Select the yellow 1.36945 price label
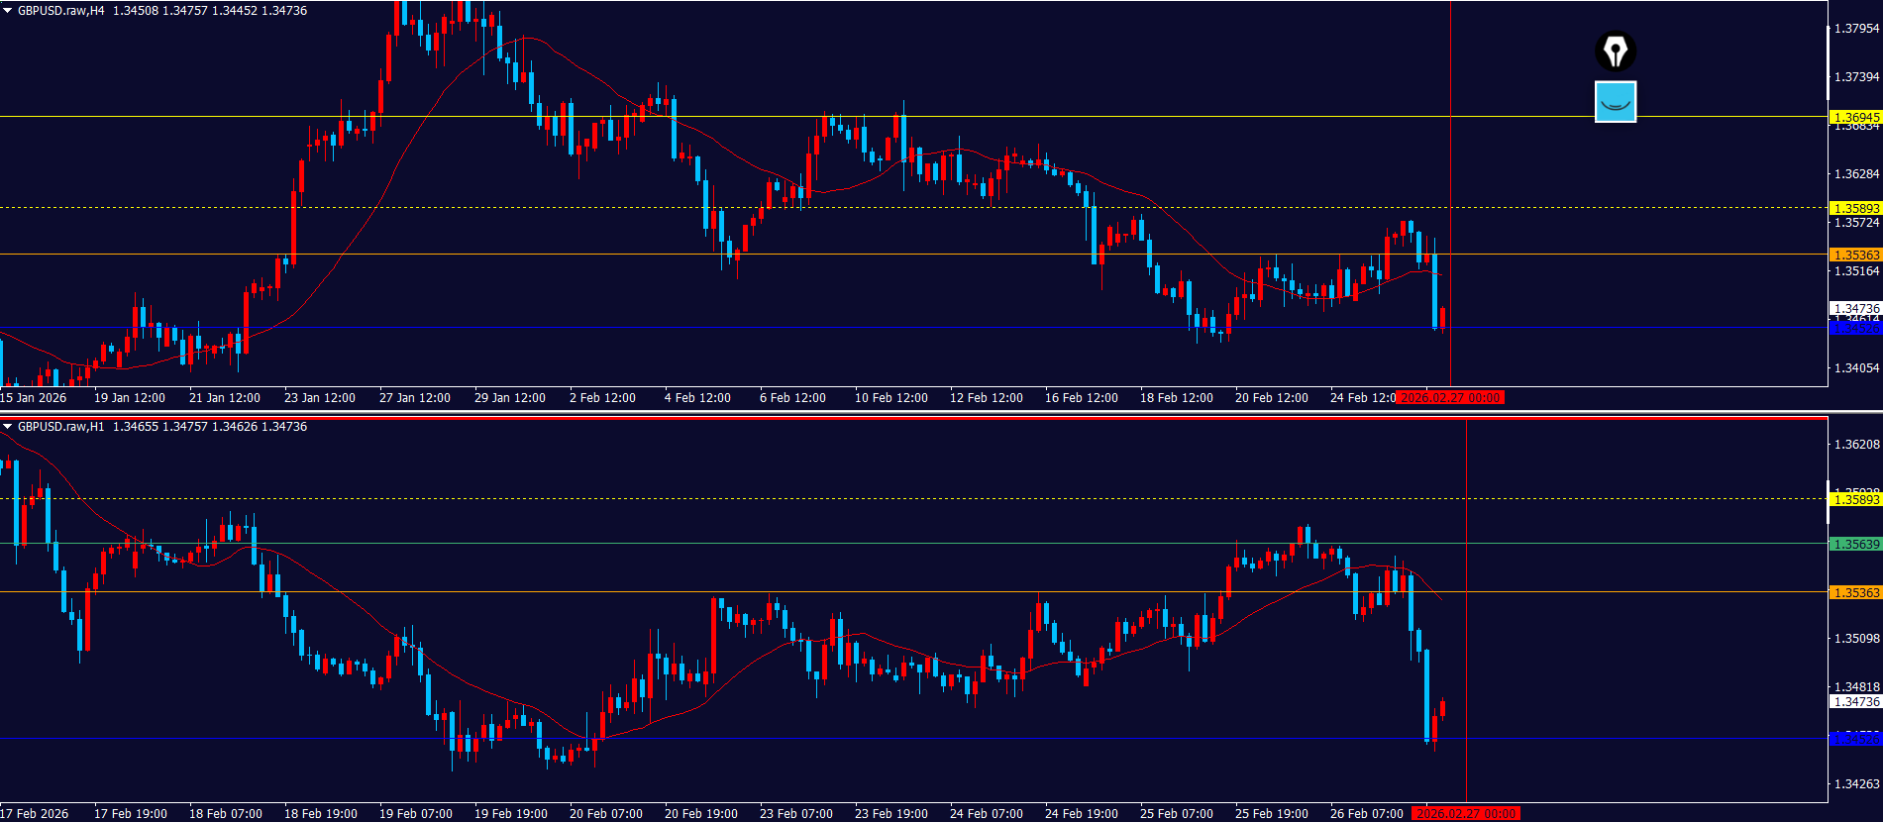The width and height of the screenshot is (1883, 822). coord(1855,117)
